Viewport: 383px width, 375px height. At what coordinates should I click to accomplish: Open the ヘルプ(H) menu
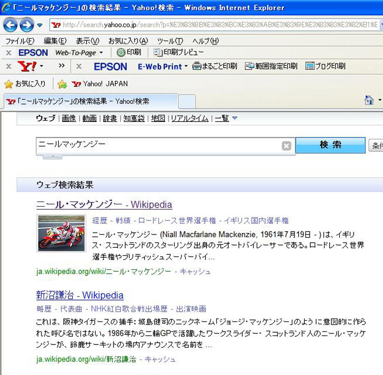coord(205,41)
